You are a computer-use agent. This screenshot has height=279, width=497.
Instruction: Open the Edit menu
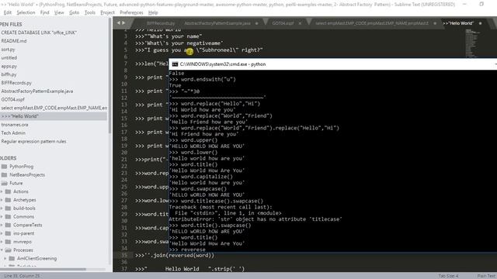click(x=7, y=12)
